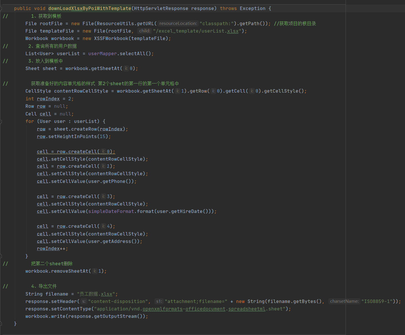Viewport: 405px width, 335px height.
Task: Click the XSSFWorkbook constructor call
Action: 111,39
